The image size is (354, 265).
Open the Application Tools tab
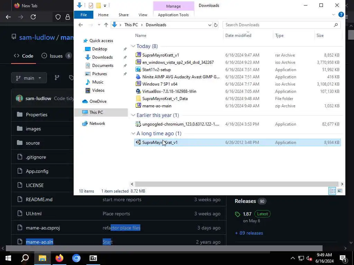point(174,15)
